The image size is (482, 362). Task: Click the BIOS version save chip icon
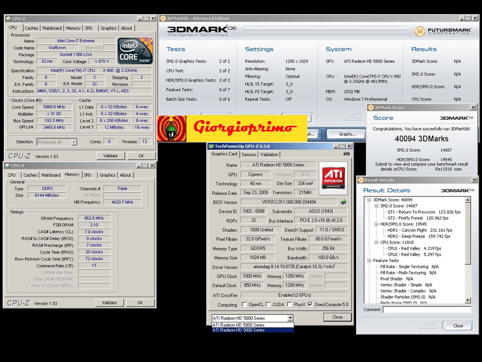click(x=344, y=202)
